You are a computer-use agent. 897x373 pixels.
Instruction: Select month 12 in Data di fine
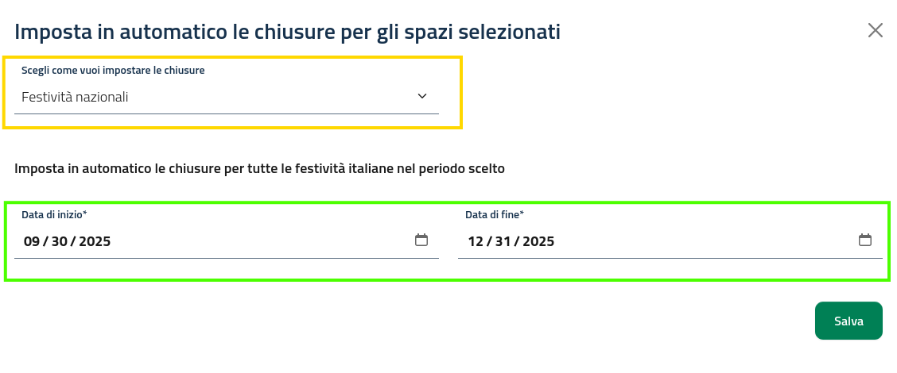[x=475, y=241]
